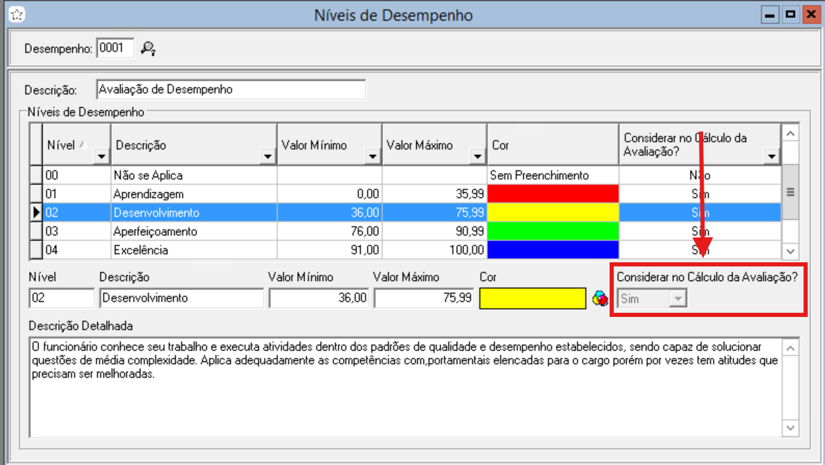Select the Excelência row in the grid
Screen dimensions: 825x465
(x=194, y=250)
